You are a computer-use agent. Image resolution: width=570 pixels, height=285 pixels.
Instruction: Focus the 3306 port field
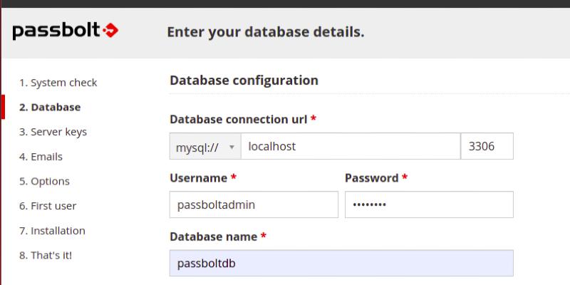tap(487, 147)
